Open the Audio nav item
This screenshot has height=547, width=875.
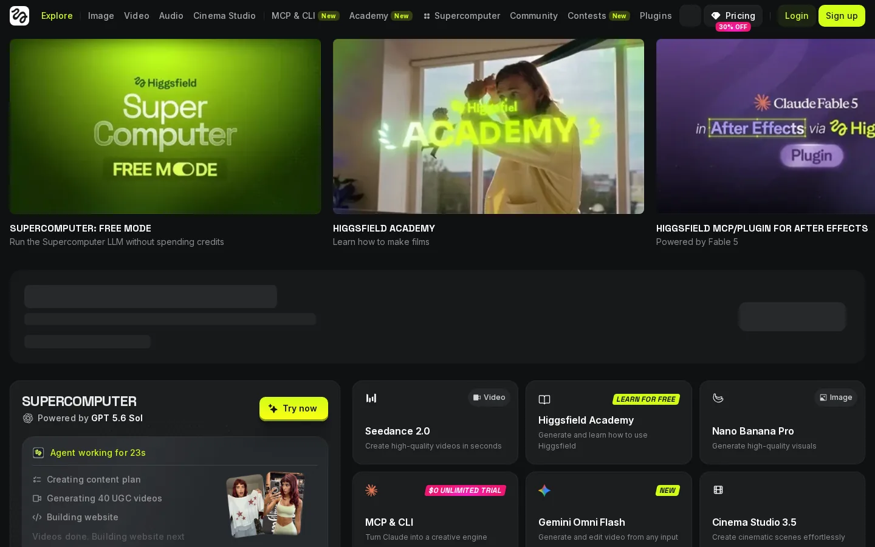coord(171,16)
